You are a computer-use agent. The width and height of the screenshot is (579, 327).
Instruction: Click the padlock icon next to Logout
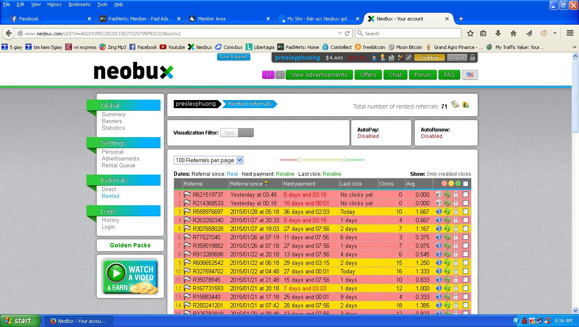click(x=472, y=57)
